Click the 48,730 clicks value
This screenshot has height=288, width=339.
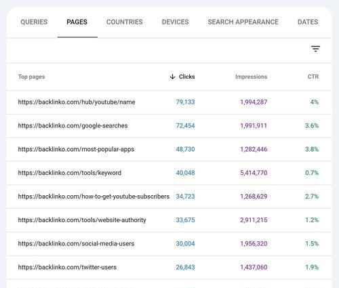pyautogui.click(x=185, y=149)
